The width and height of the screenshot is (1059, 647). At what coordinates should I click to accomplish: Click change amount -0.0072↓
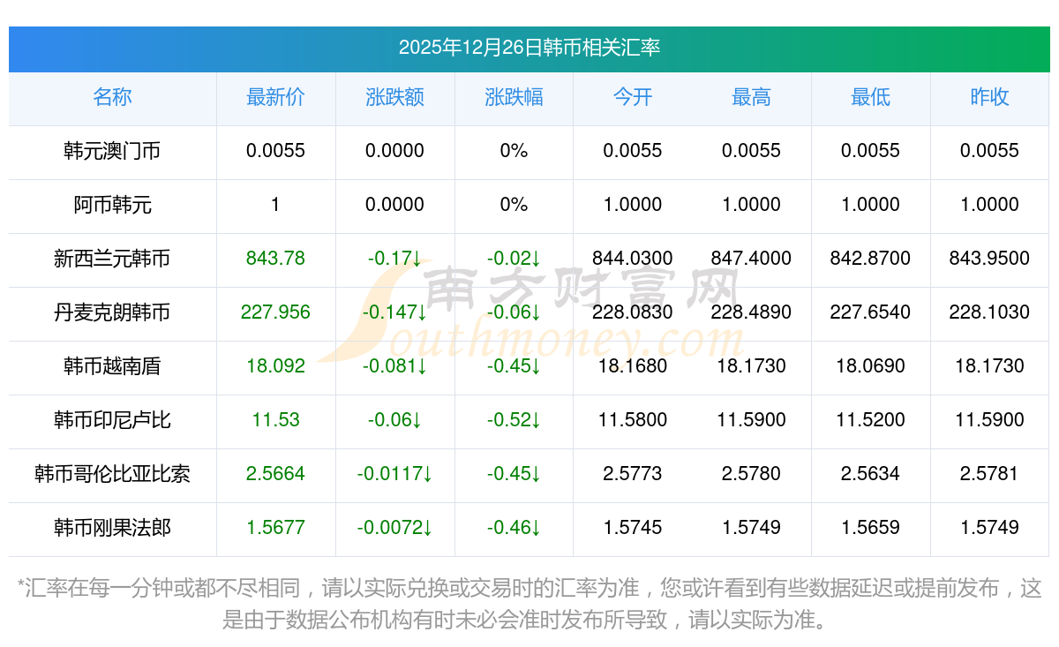[x=394, y=528]
